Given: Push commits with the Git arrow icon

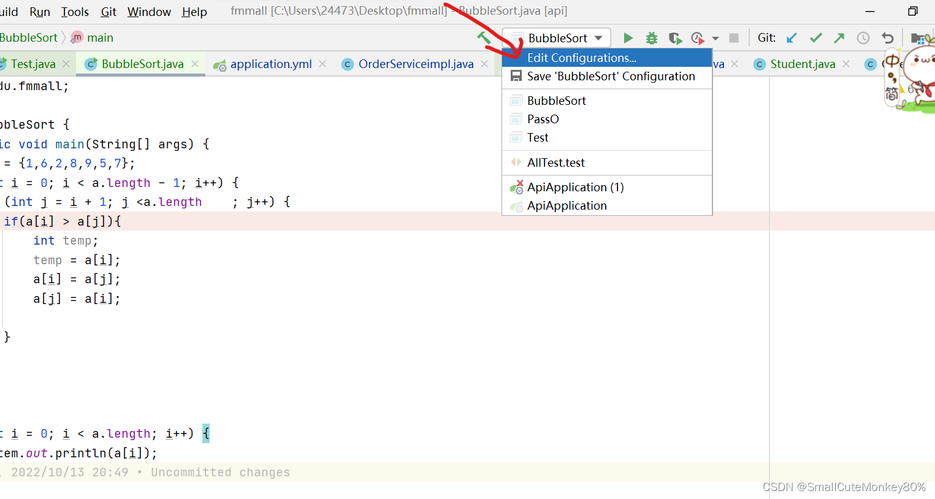Looking at the screenshot, I should [x=839, y=38].
